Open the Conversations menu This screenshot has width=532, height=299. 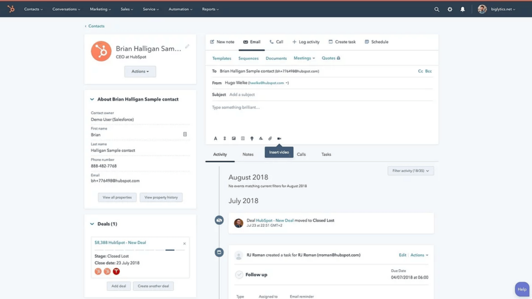[66, 9]
